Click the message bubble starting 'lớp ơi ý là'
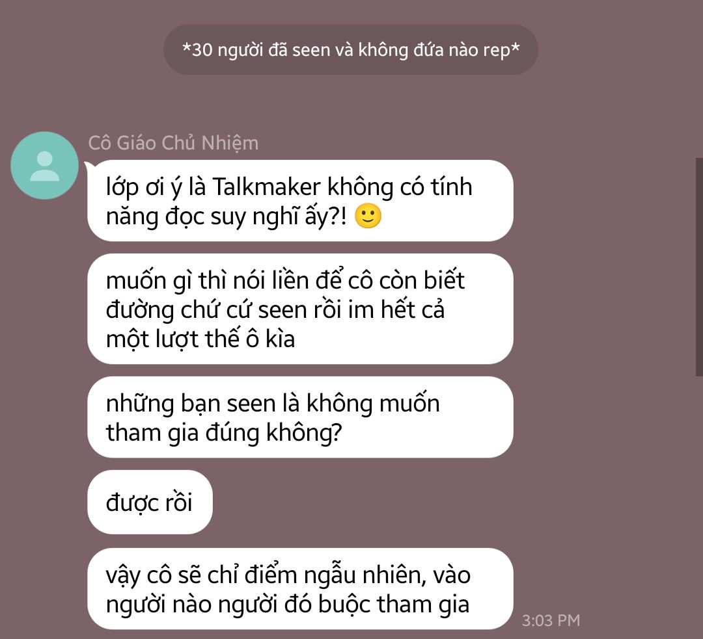The height and width of the screenshot is (639, 703). click(300, 201)
